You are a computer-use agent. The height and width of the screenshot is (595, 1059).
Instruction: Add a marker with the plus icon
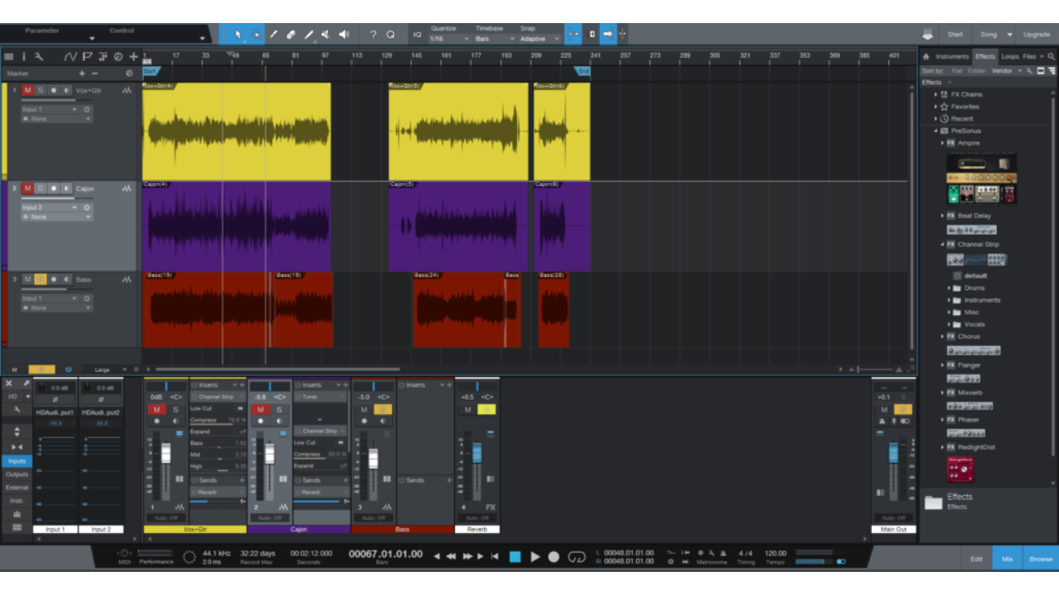[80, 74]
